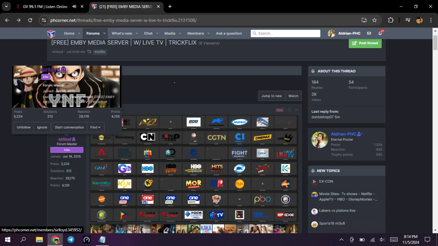
Task: Expand the Home menu dropdown arrow
Action: tap(79, 33)
